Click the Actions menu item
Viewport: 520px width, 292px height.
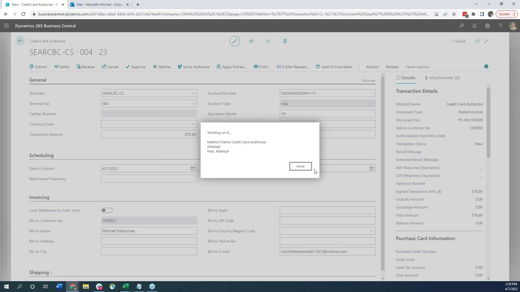[372, 67]
